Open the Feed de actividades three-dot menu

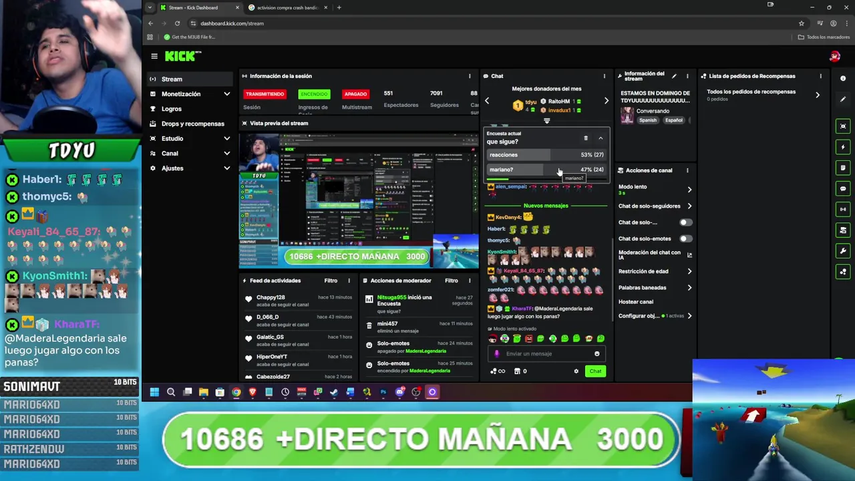click(x=349, y=281)
